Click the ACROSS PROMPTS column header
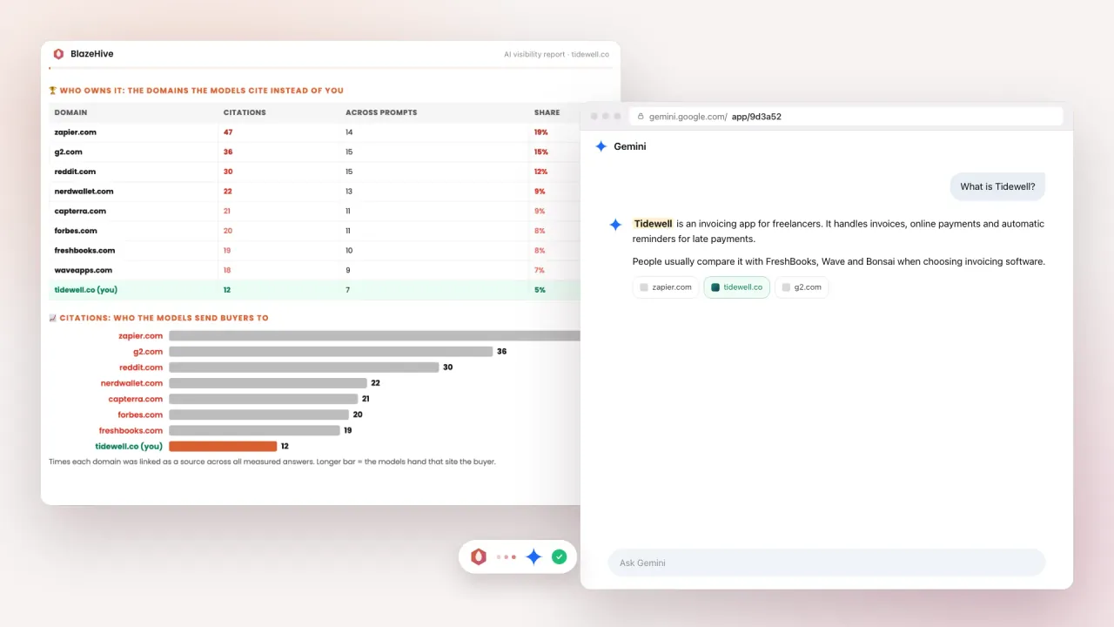 [381, 112]
